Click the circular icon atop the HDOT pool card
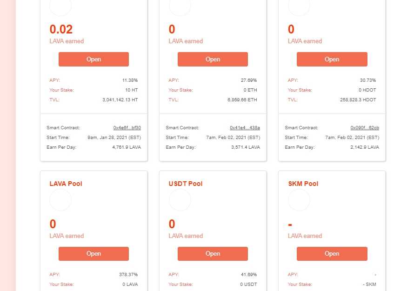 click(x=299, y=7)
